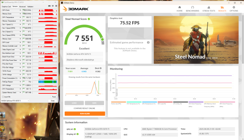This screenshot has width=244, height=140.
Task: Switch to the Advanced tab in GPU-Z
Action: click(x=22, y=6)
